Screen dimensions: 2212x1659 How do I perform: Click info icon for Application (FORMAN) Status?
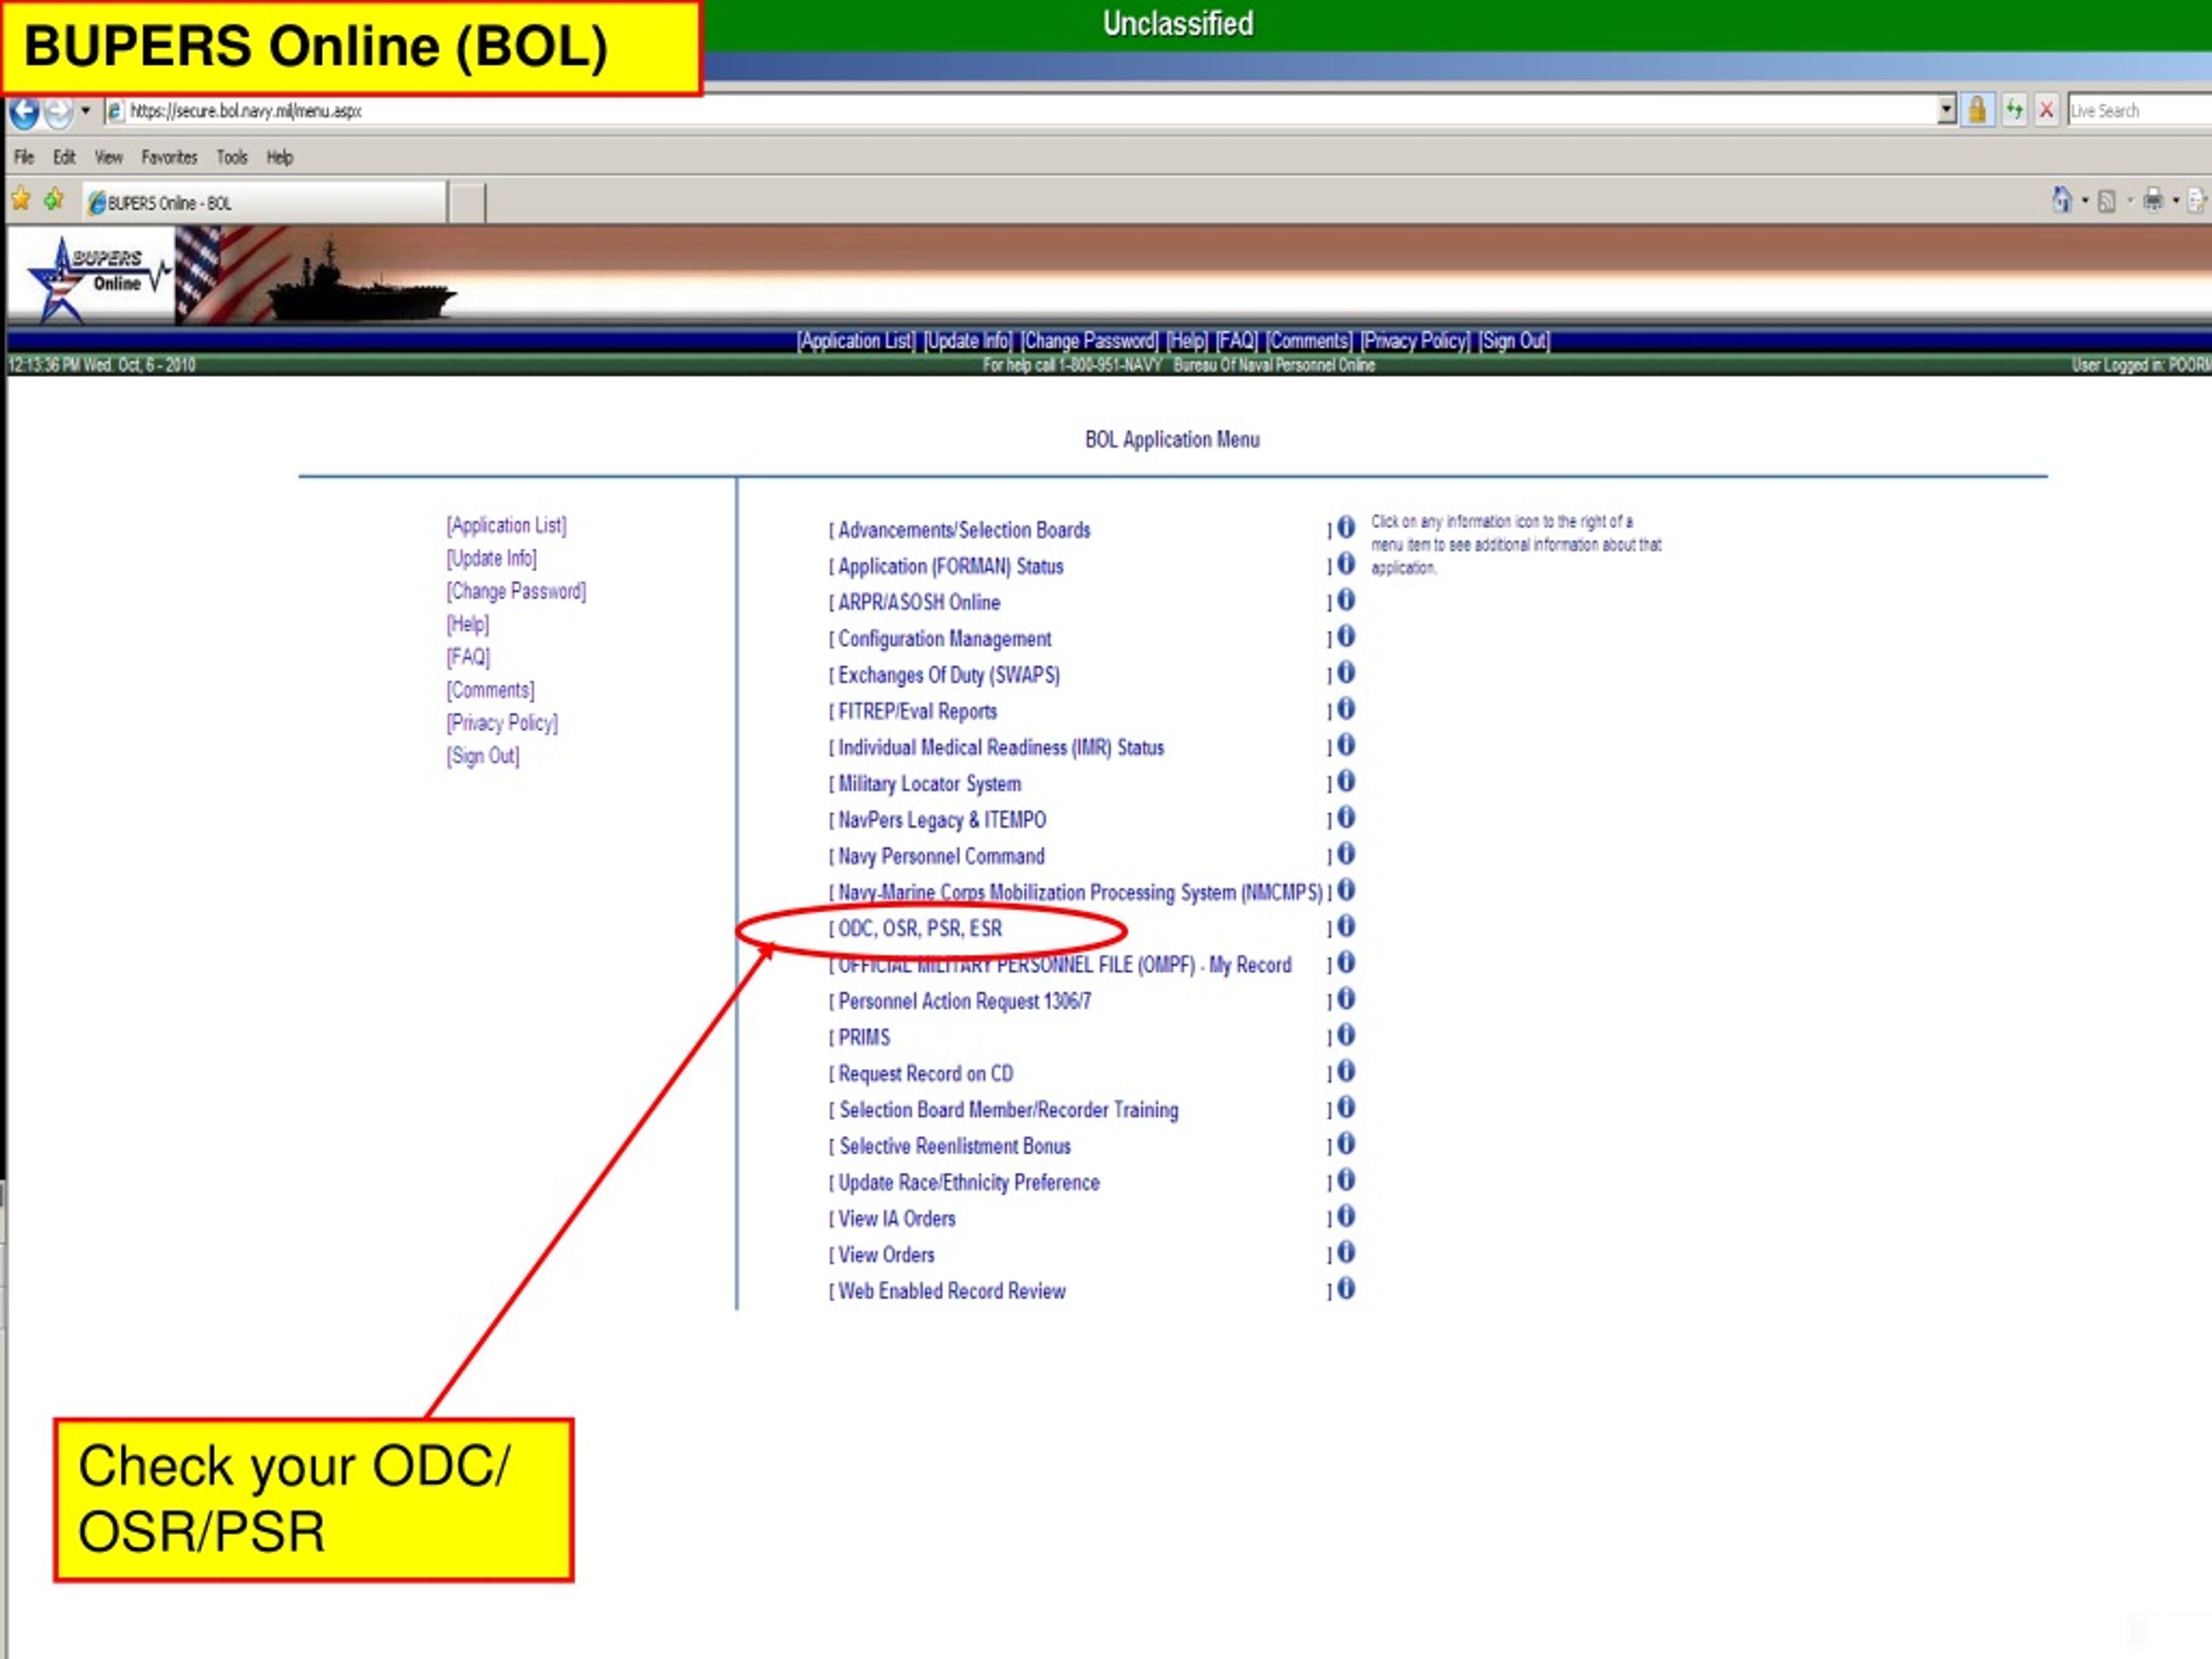(x=1346, y=563)
